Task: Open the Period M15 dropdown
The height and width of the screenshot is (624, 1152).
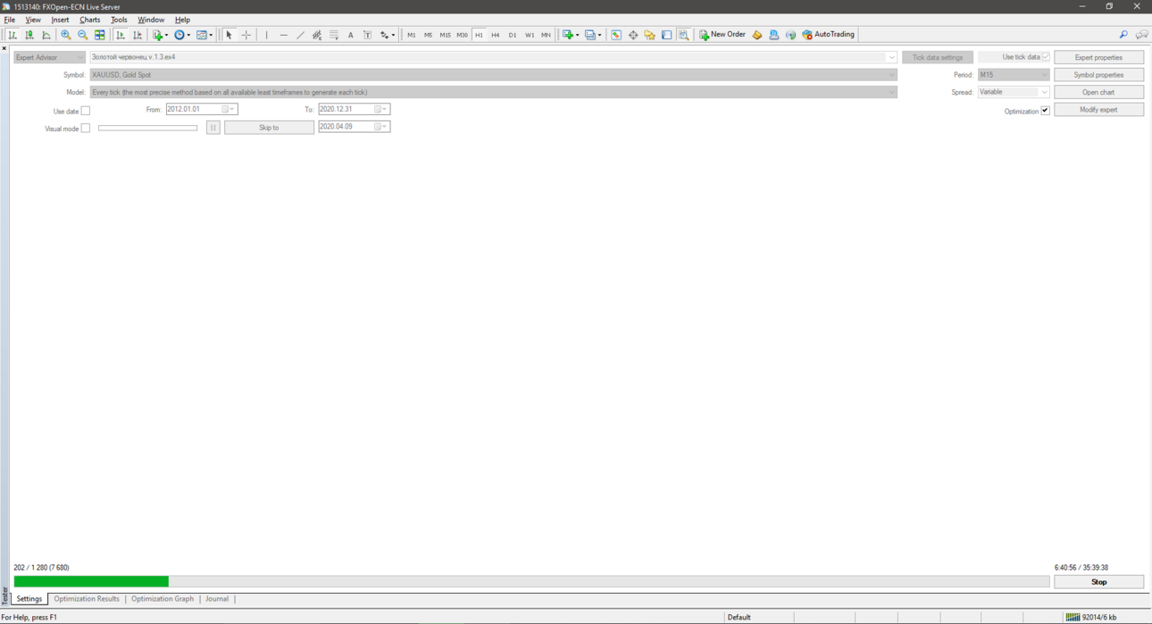Action: pyautogui.click(x=1014, y=75)
